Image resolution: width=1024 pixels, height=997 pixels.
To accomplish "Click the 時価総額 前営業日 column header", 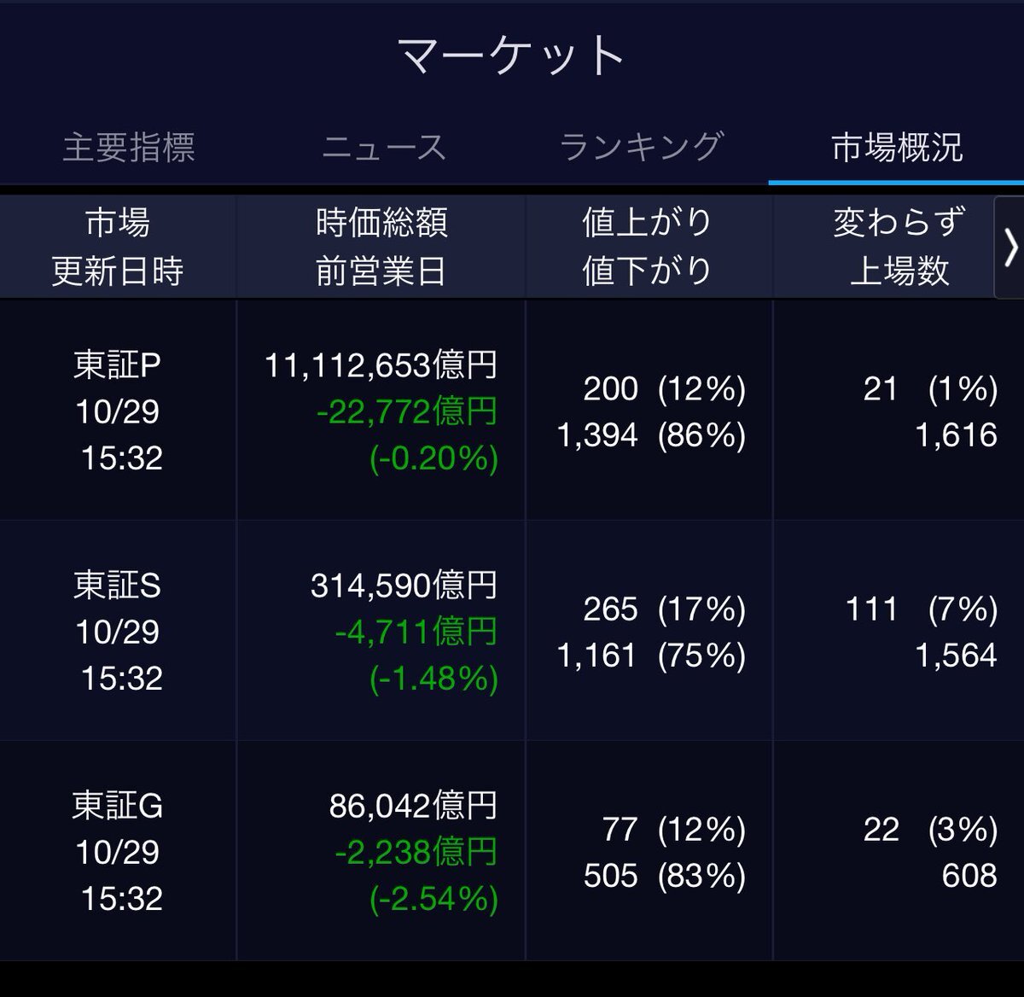I will [381, 248].
